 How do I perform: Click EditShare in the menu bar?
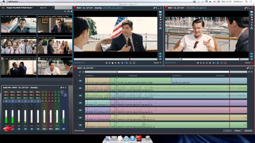coord(238,2)
